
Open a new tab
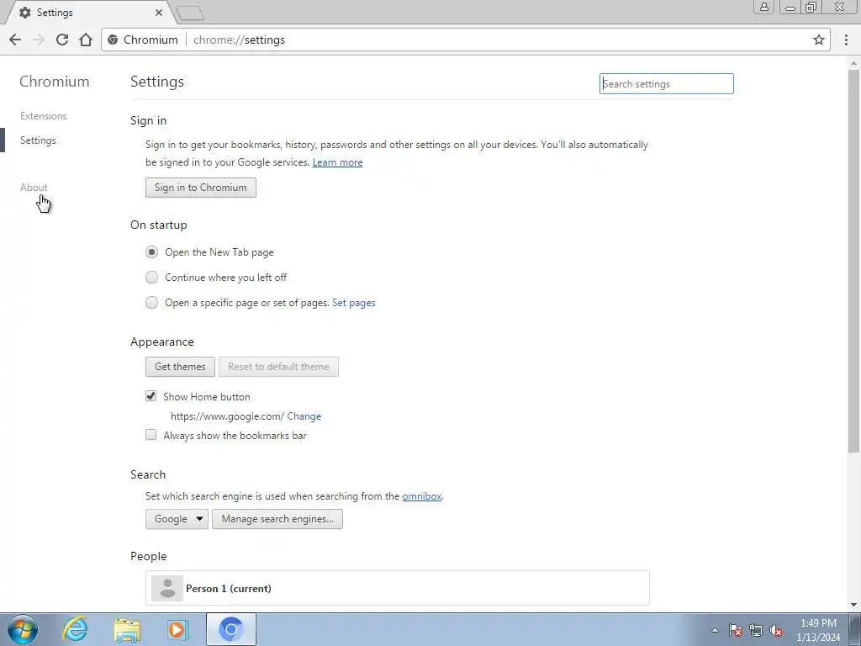[191, 13]
